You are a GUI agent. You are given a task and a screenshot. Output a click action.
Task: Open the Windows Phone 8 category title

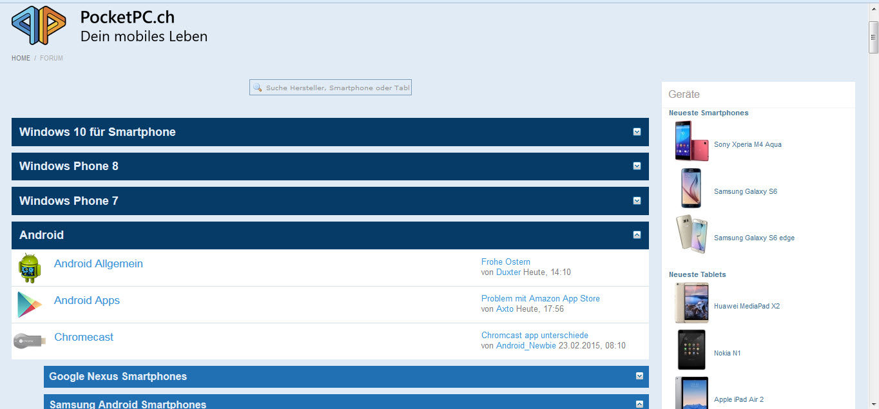[x=69, y=166]
